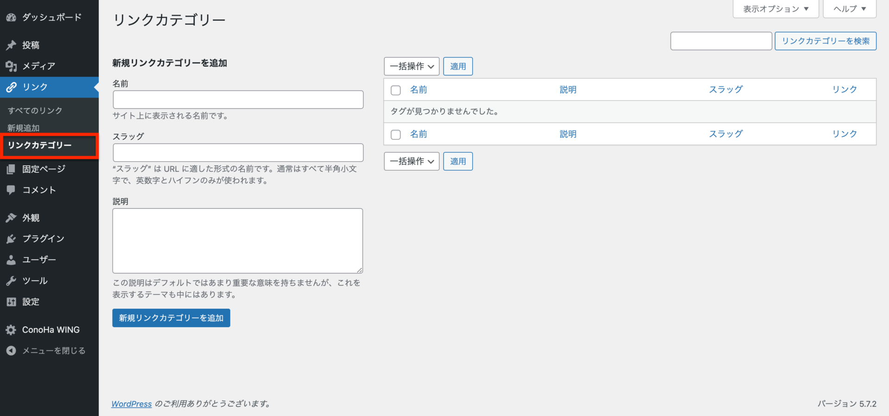Click the media icon beside メディア
Viewport: 889px width, 416px height.
(x=11, y=66)
